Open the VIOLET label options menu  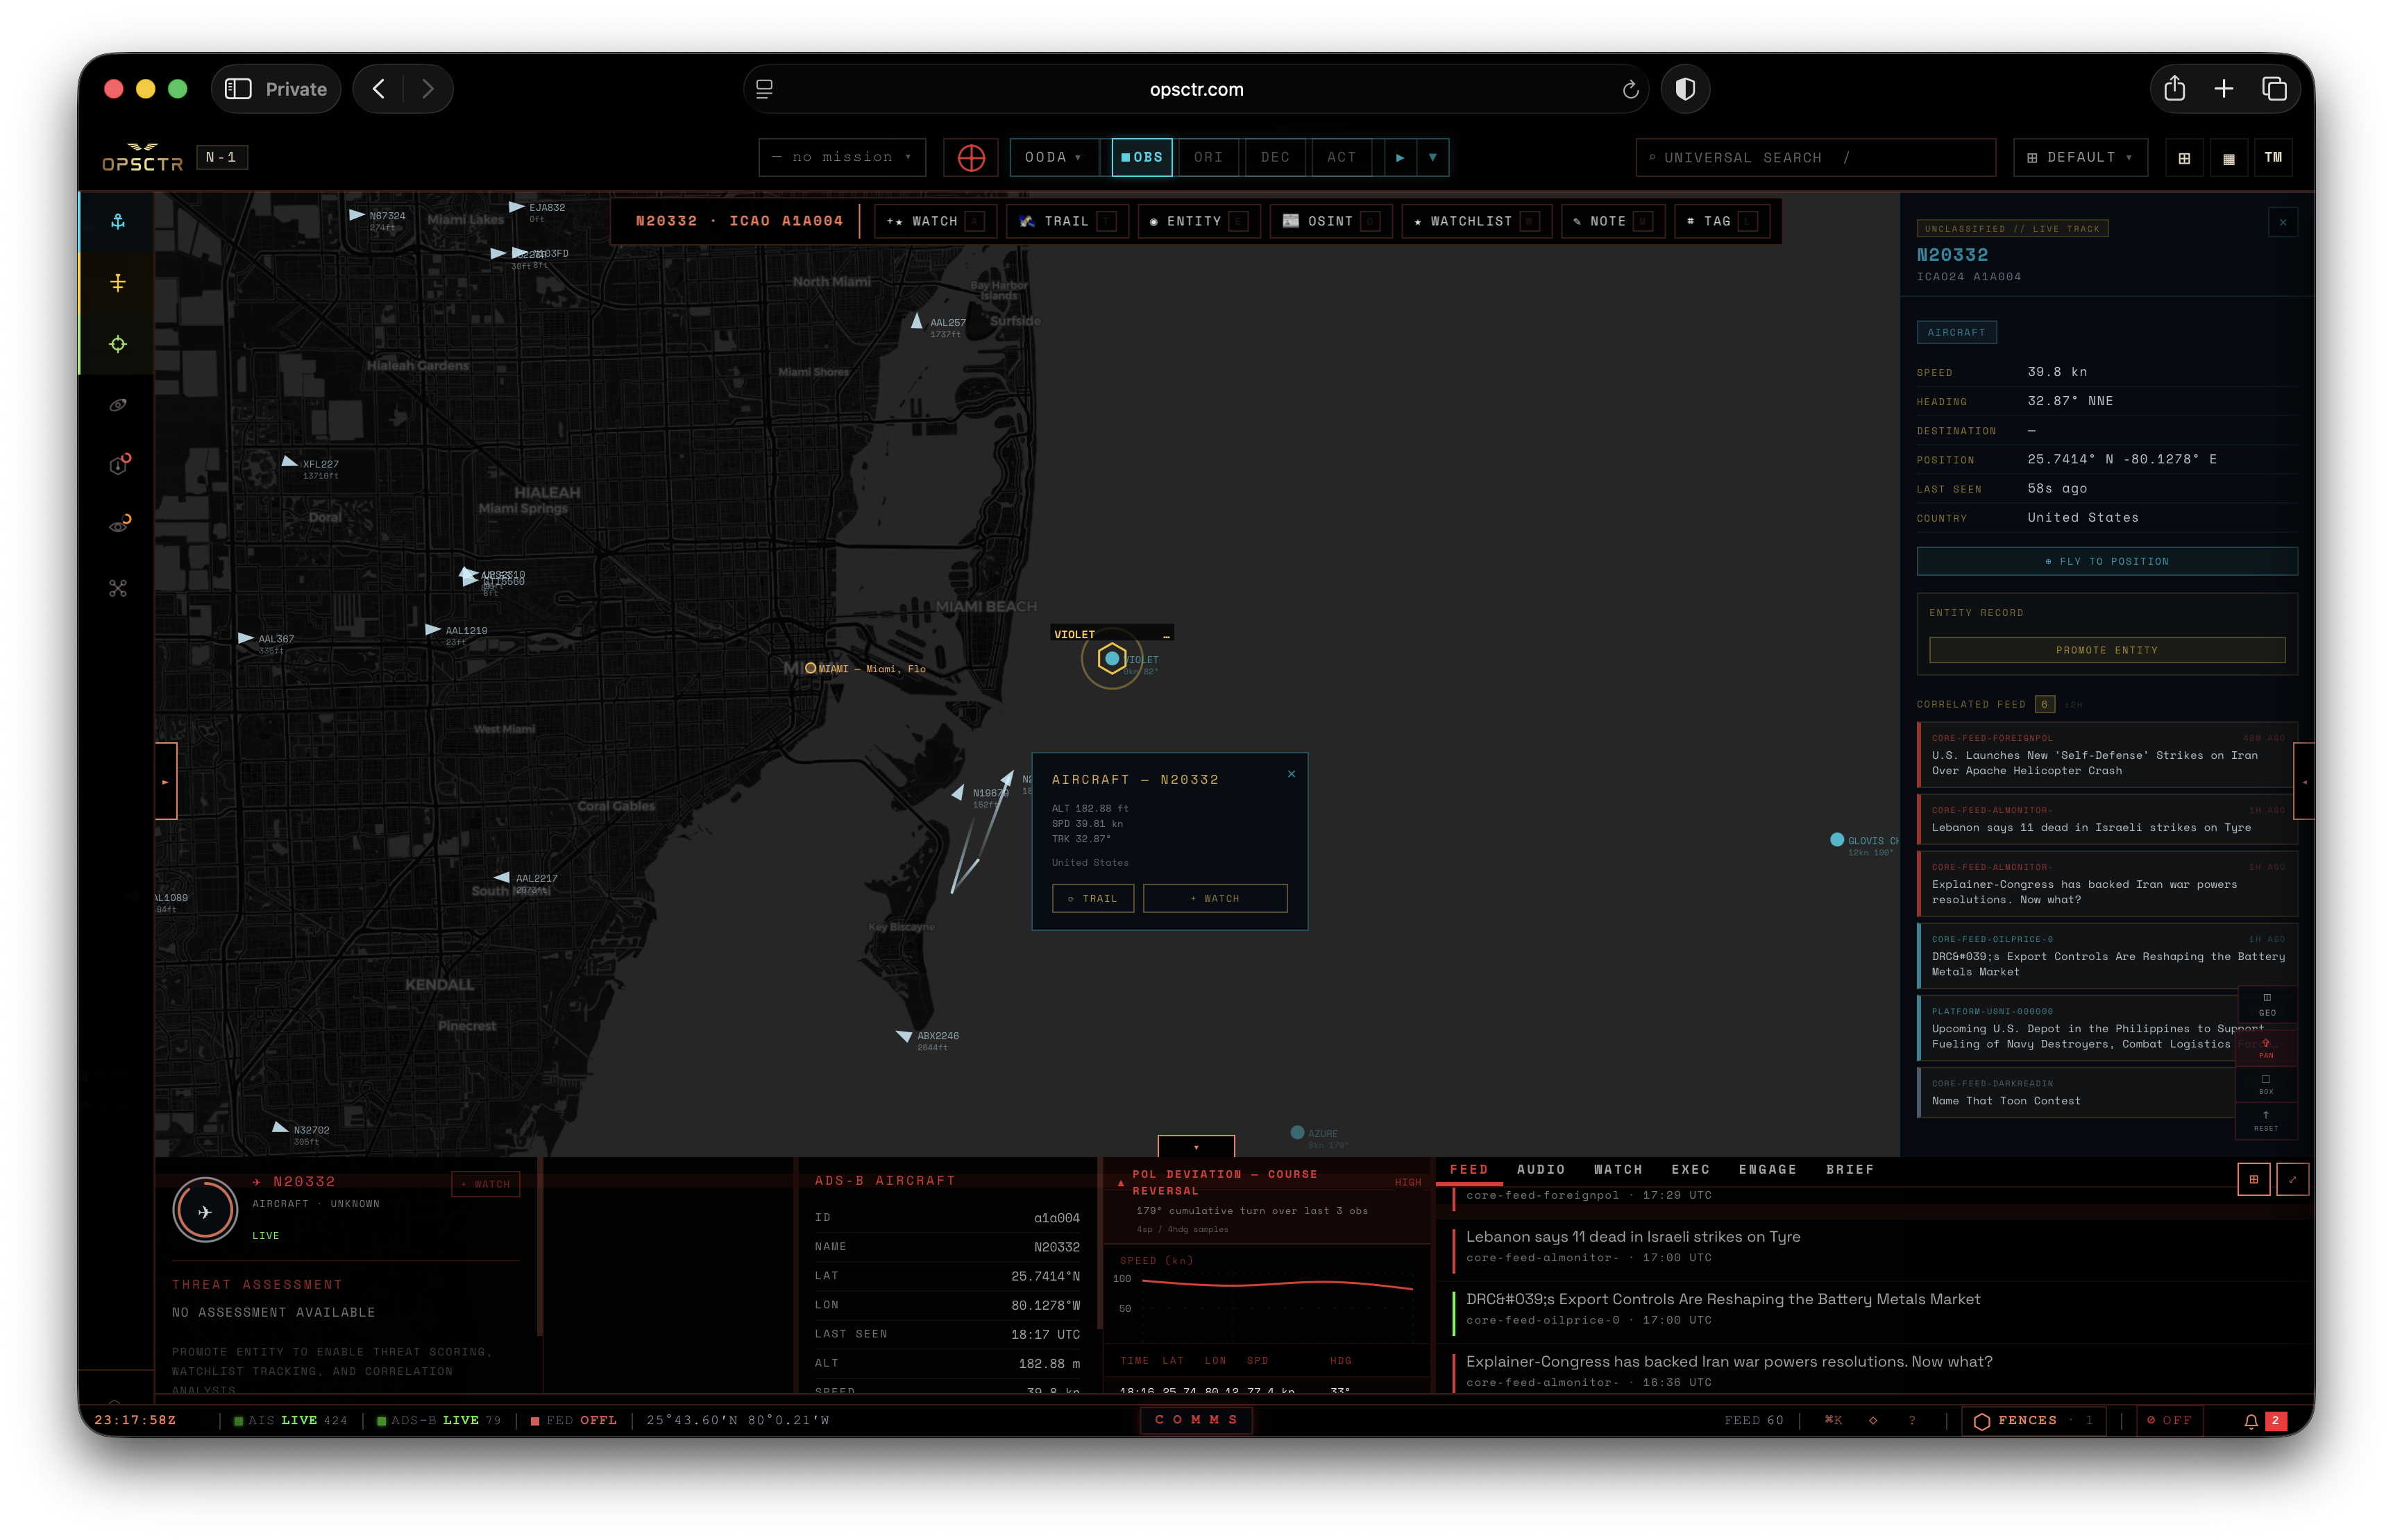(1165, 635)
